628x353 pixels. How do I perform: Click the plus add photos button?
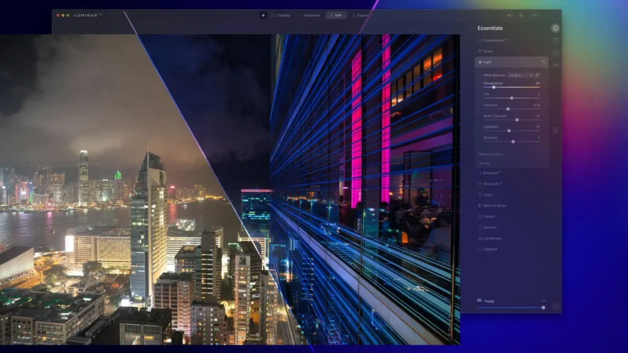click(x=263, y=15)
